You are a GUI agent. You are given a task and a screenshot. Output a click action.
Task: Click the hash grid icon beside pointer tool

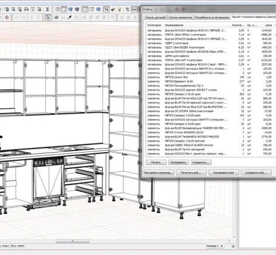pos(56,18)
